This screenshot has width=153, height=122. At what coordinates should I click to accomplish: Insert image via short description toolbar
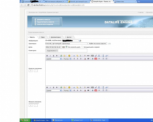pos(61,56)
